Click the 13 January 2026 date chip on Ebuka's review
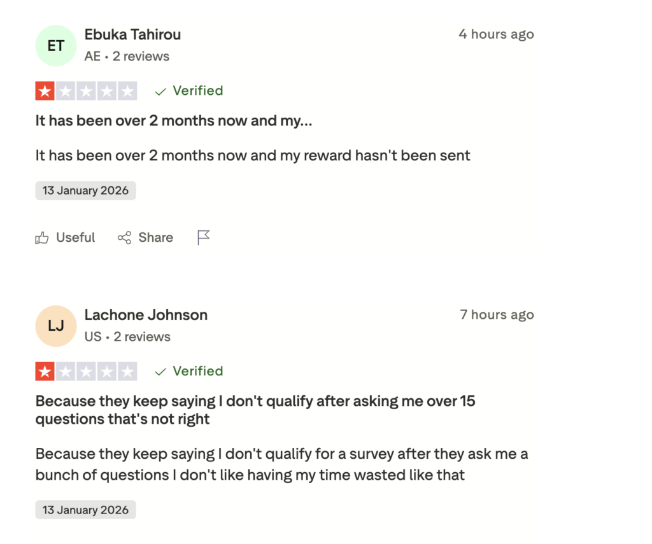 point(85,190)
